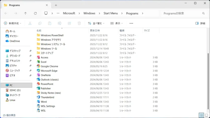This screenshot has height=118, width=210.
Task: Open the 表示 view dropdown
Action: pos(117,23)
